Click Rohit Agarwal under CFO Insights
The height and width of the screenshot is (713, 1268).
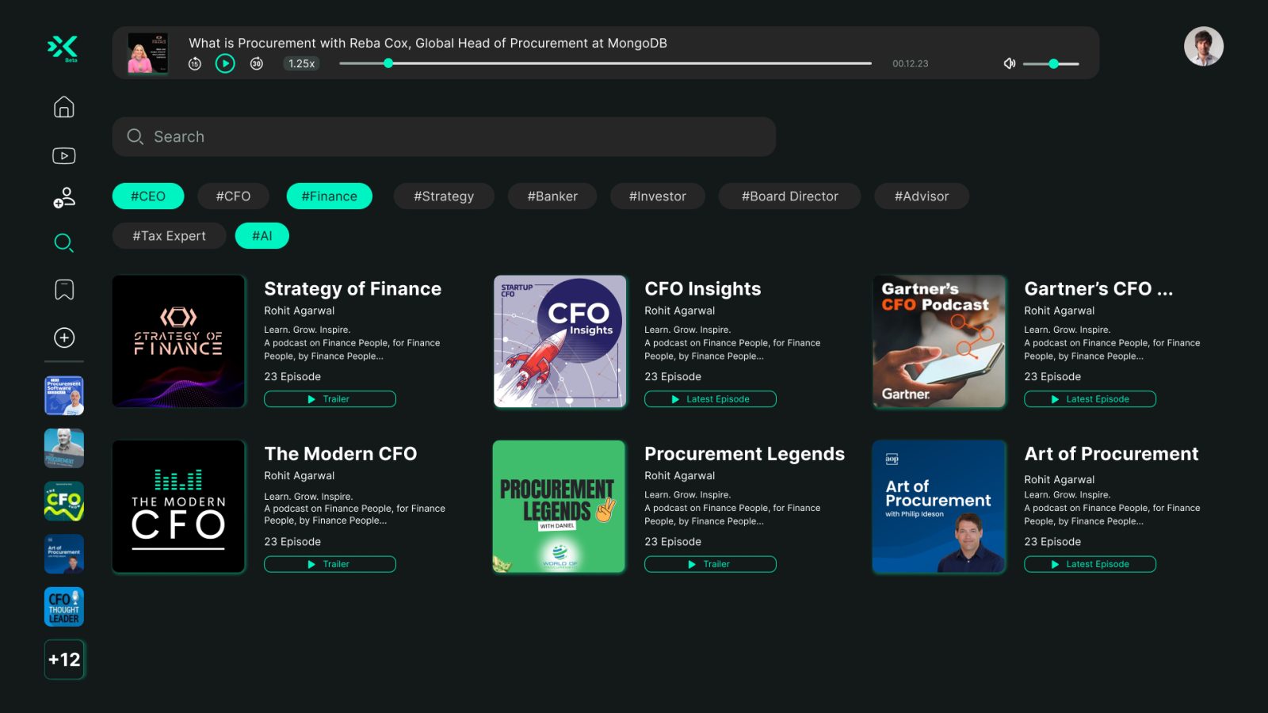pos(680,311)
